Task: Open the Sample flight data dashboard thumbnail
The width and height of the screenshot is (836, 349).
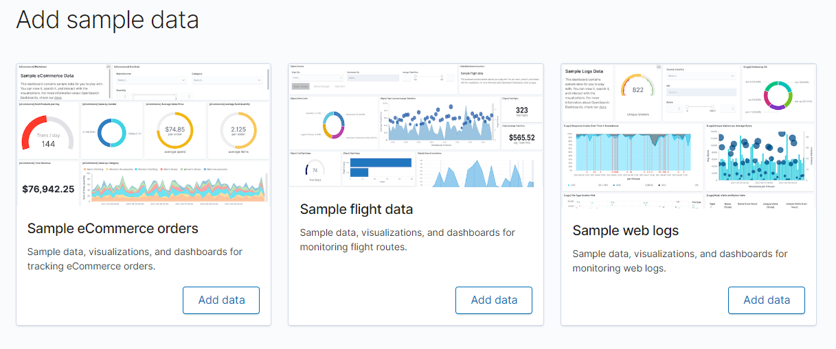Action: pos(416,125)
